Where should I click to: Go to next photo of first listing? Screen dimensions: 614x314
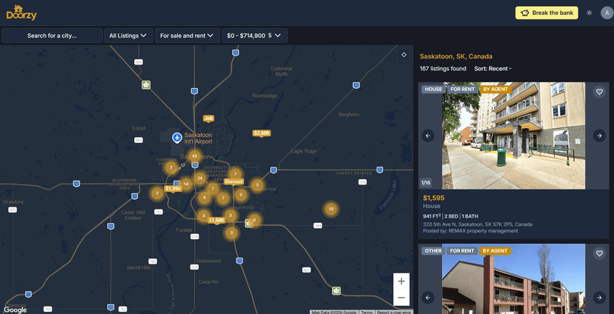pyautogui.click(x=599, y=136)
